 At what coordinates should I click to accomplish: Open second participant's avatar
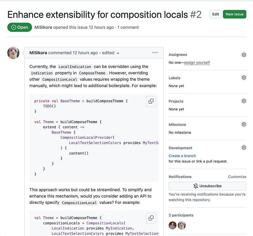(182, 225)
